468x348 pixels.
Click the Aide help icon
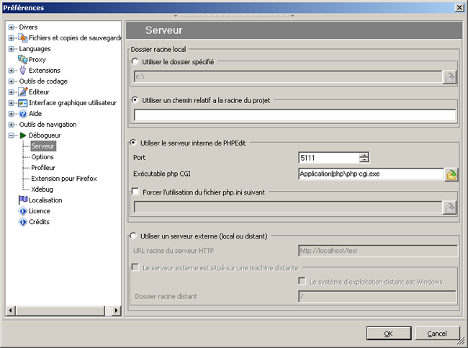tap(22, 114)
